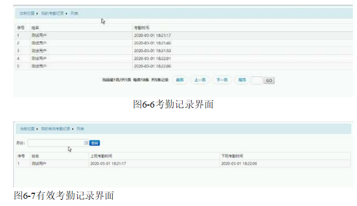Viewport: 357px width, 206px height.
Task: Click 列表 breadcrumb in lower valid-attendance panel
Action: 80,129
